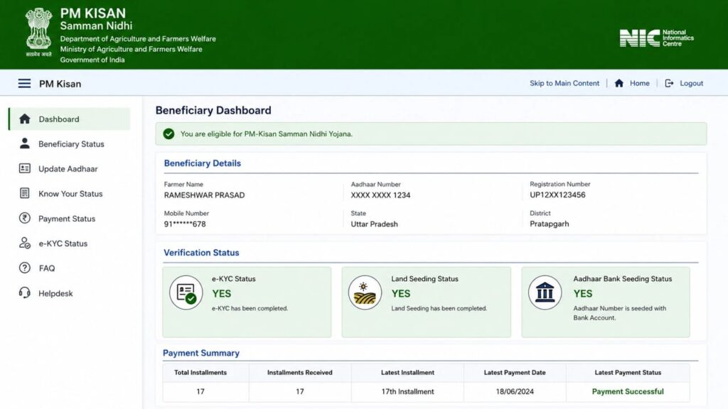728x409 pixels.
Task: Click the NIC National Informatics Centre logo
Action: [x=656, y=38]
